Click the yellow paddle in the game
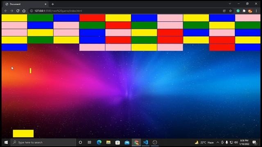The width and height of the screenshot is (262, 147). (23, 134)
